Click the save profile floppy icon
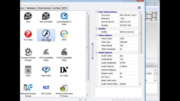 coord(139,8)
